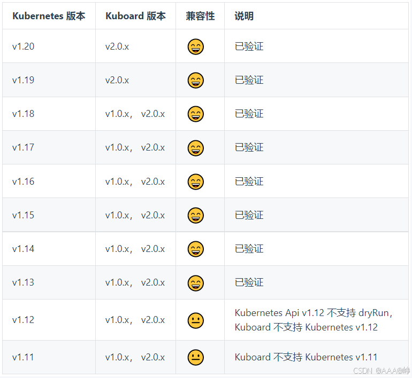Click the grinning emoji in the v1.16 row
This screenshot has height=378, width=412.
click(x=195, y=182)
